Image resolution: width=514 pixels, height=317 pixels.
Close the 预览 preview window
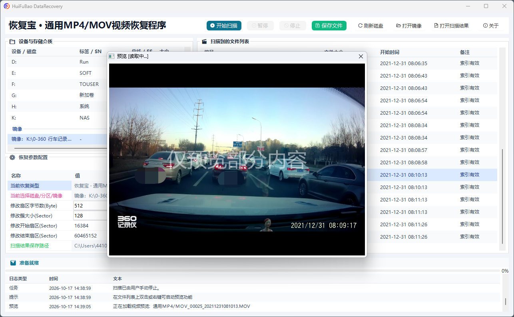(x=361, y=56)
